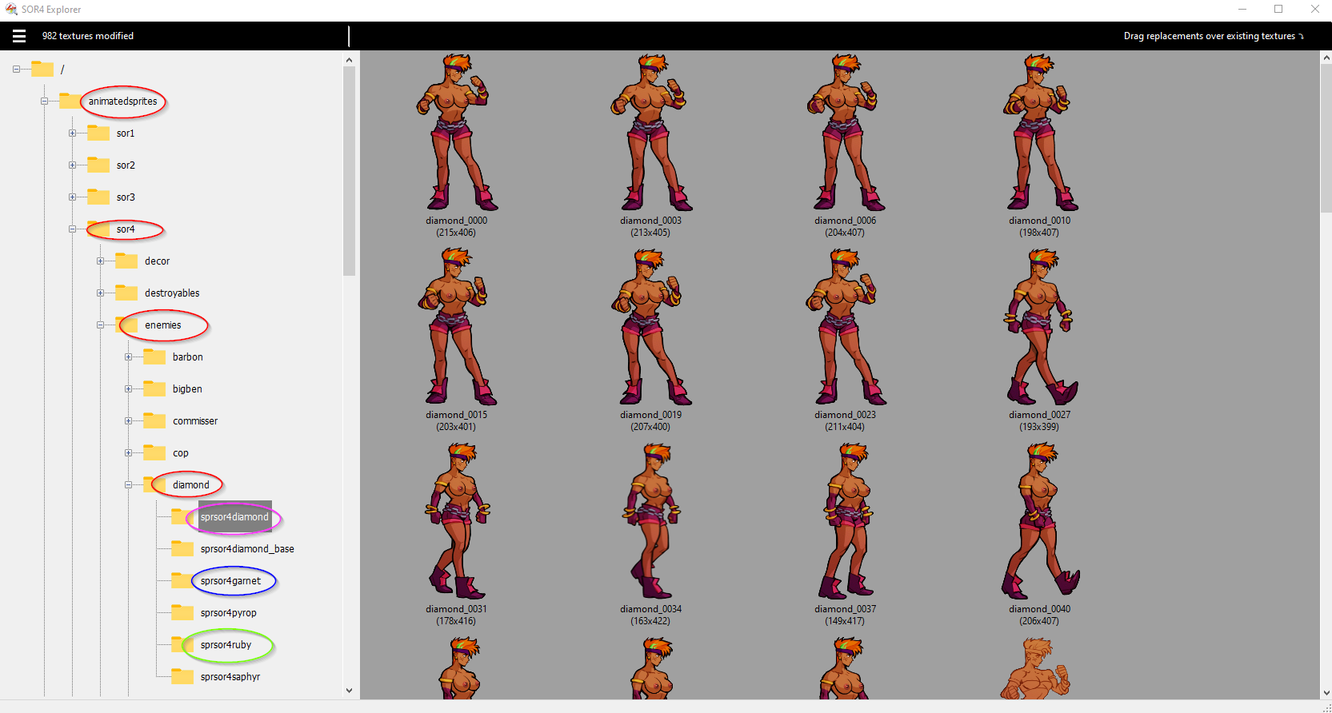Select the decor tree item
This screenshot has width=1332, height=713.
[157, 261]
